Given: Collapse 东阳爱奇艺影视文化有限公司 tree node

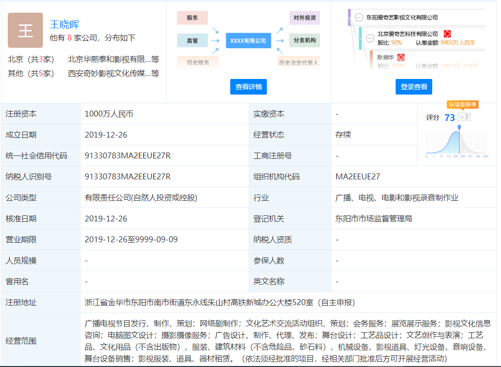Looking at the screenshot, I should pyautogui.click(x=359, y=18).
